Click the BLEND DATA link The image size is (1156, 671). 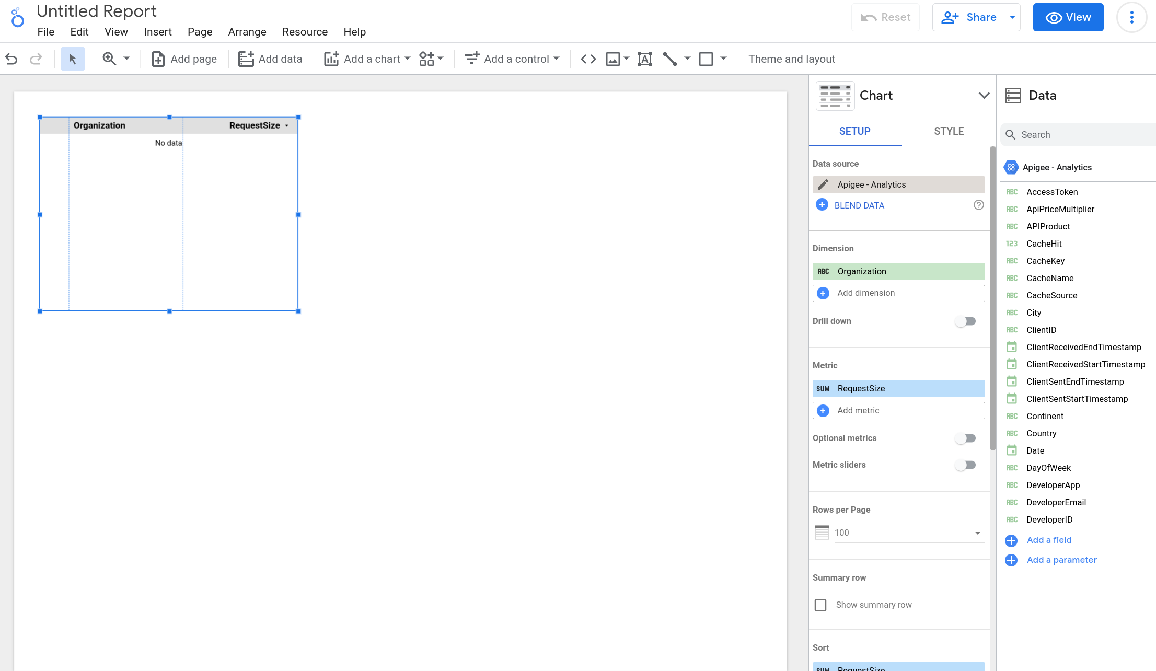pos(860,205)
